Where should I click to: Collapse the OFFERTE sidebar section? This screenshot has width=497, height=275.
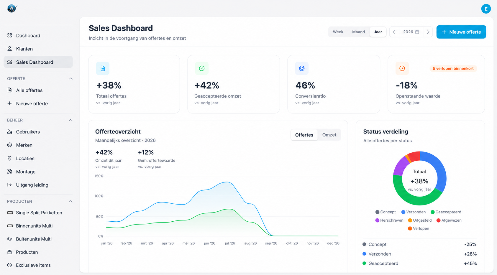(70, 79)
